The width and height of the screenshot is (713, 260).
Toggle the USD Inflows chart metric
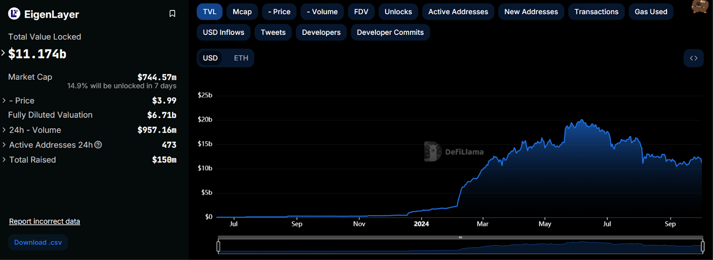click(224, 32)
